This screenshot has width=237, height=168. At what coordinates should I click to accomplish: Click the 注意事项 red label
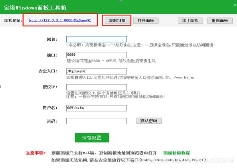coord(36,153)
